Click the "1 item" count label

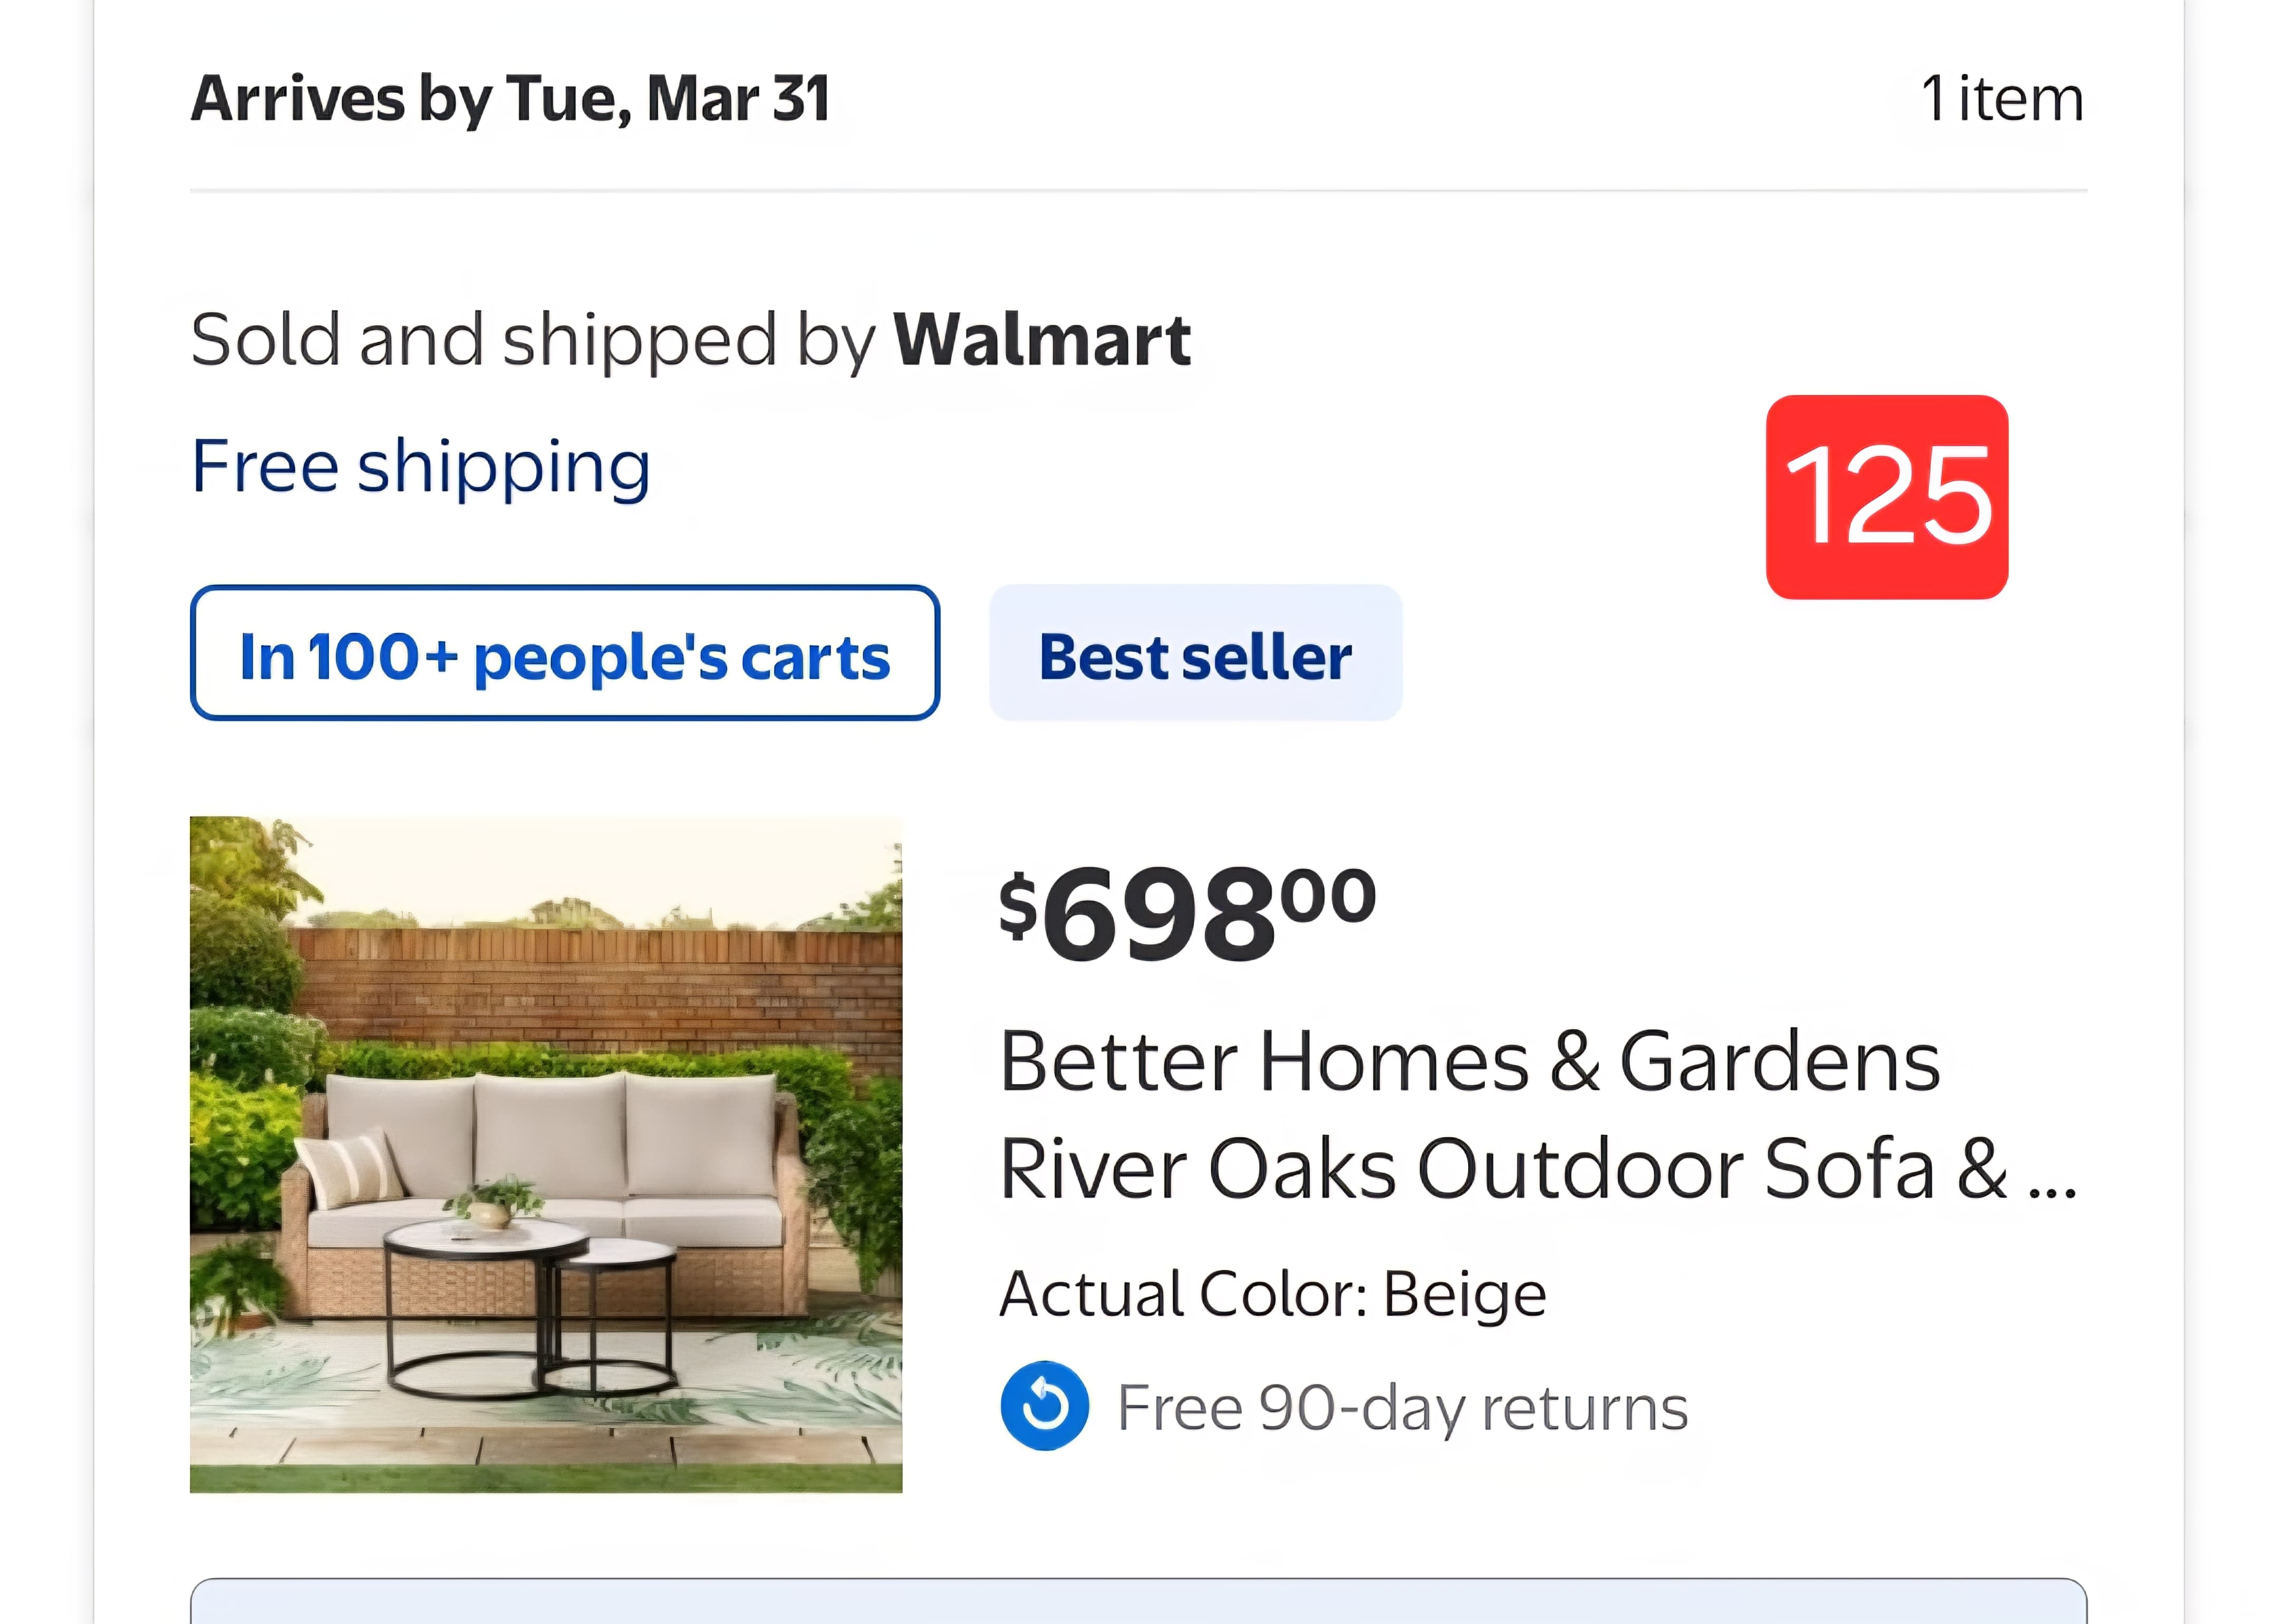tap(2002, 99)
